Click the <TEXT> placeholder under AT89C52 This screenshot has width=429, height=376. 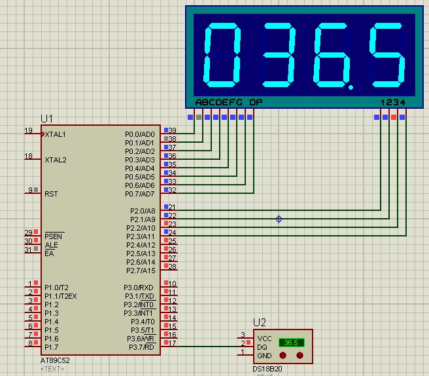coord(52,369)
